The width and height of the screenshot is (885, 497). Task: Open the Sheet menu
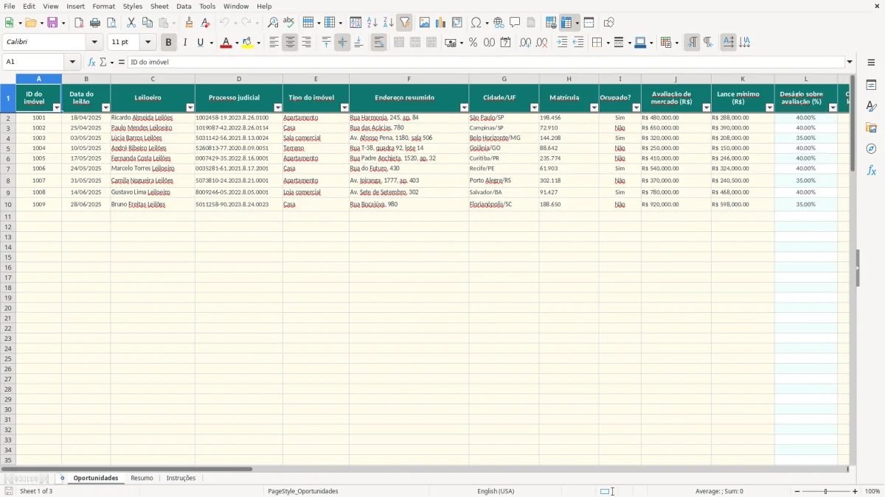pyautogui.click(x=159, y=6)
